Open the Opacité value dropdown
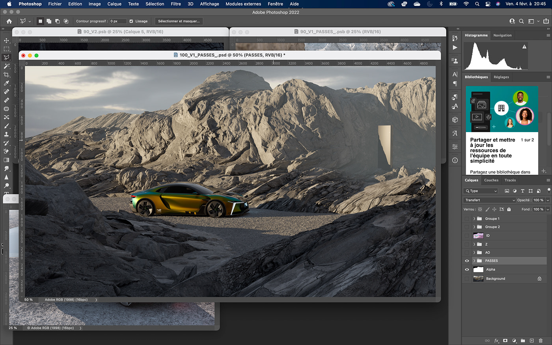This screenshot has width=552, height=345. [x=548, y=200]
